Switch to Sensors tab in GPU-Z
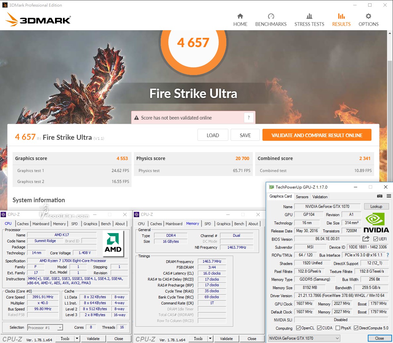This screenshot has width=393, height=343. (x=302, y=197)
